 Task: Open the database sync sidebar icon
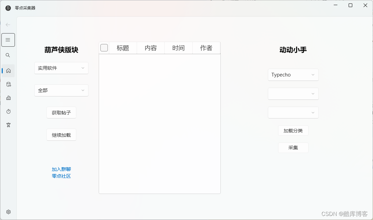pos(8,84)
